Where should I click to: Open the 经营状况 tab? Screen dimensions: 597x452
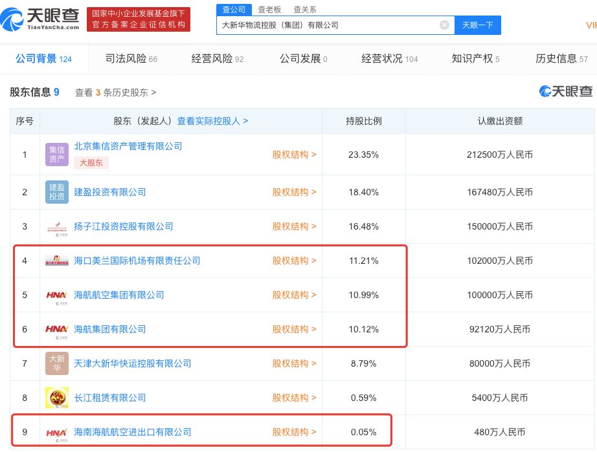(x=390, y=59)
